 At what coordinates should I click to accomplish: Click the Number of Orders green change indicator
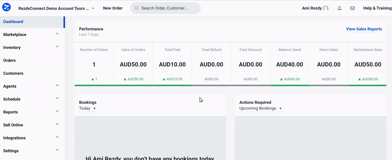94,79
